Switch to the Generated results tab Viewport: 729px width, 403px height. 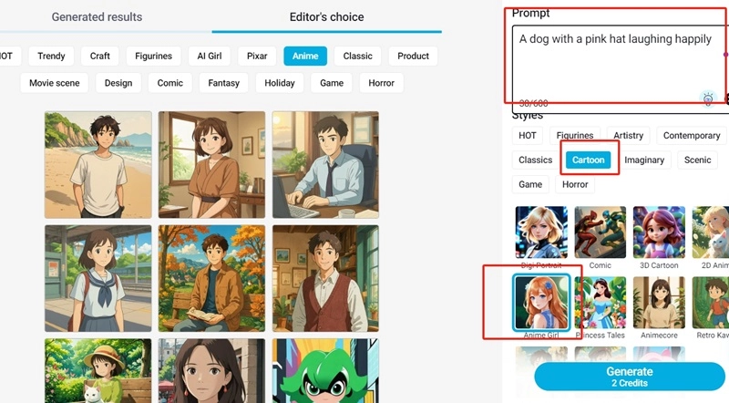pyautogui.click(x=97, y=17)
